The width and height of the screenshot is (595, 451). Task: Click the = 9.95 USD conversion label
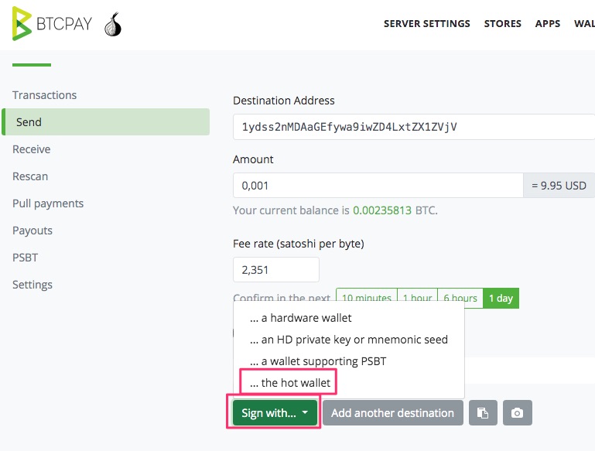coord(559,186)
